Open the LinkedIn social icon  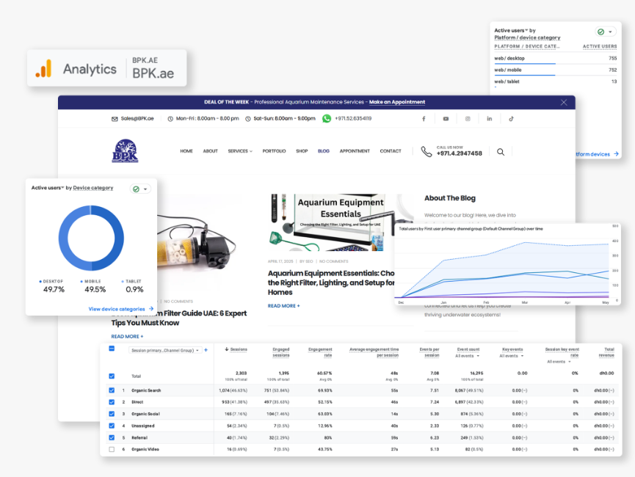pyautogui.click(x=490, y=118)
